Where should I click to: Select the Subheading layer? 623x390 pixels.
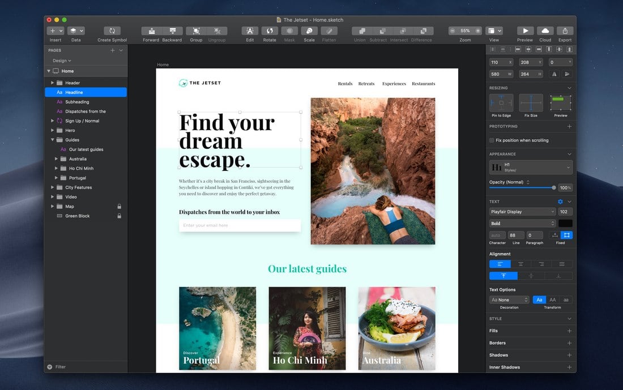[x=86, y=102]
